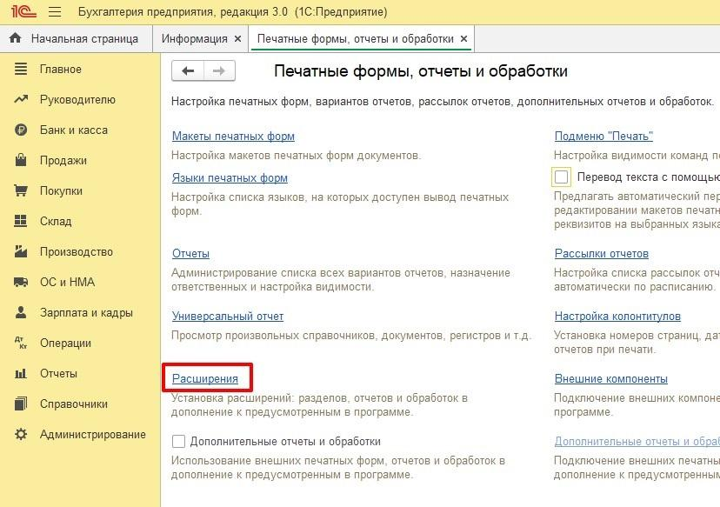Go back with the left arrow button
The width and height of the screenshot is (720, 507).
pos(188,71)
